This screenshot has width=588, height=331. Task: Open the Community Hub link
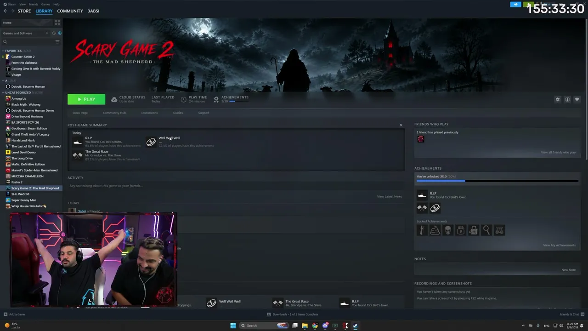pos(114,113)
